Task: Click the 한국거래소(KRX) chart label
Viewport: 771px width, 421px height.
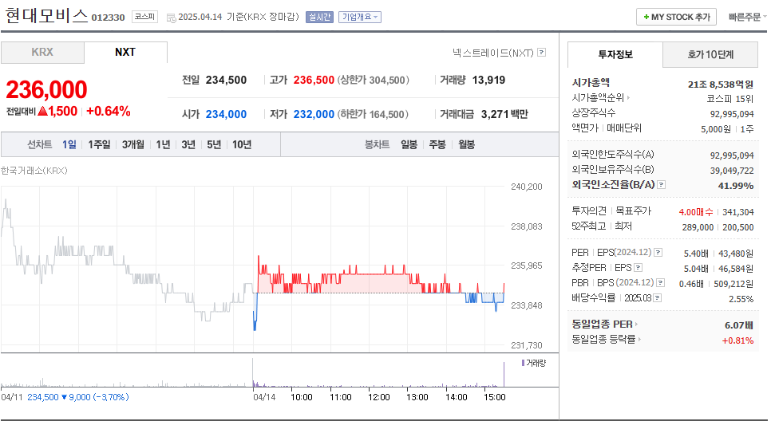Action: click(34, 171)
